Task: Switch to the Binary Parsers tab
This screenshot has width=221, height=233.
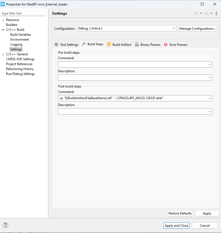Action: pyautogui.click(x=148, y=45)
